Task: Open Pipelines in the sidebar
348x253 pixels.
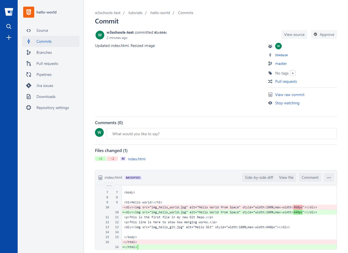Action: point(44,74)
